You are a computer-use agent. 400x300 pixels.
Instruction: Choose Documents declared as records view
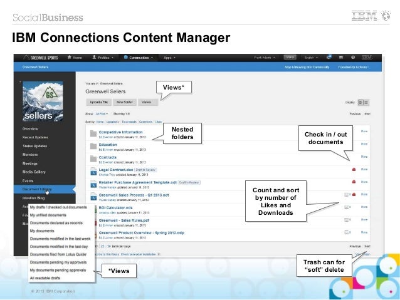click(56, 223)
